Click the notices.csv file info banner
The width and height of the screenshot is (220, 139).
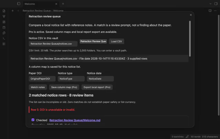(x=109, y=59)
